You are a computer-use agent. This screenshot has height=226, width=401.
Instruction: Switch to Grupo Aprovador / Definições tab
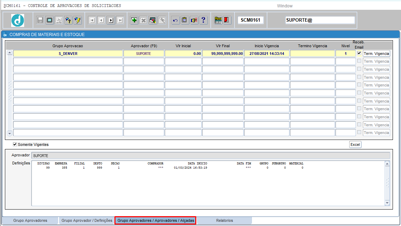point(87,220)
